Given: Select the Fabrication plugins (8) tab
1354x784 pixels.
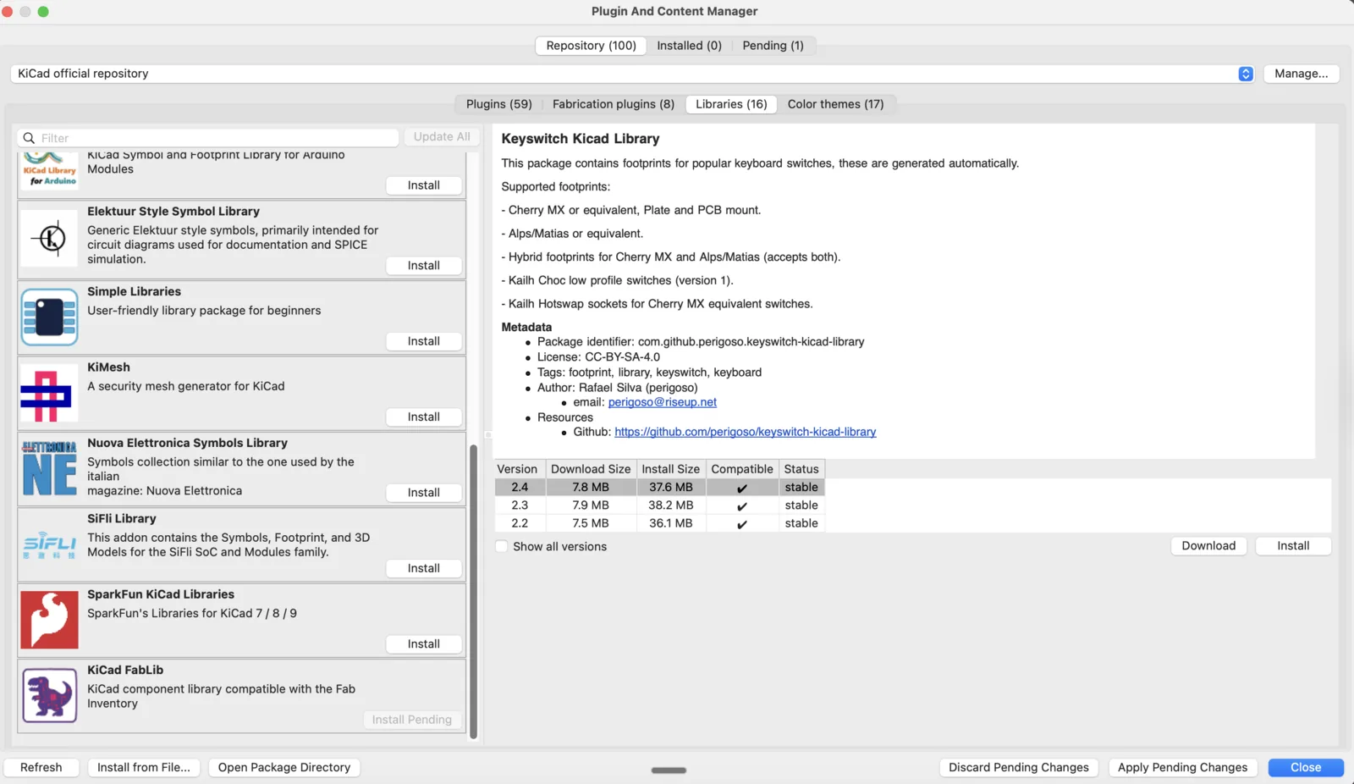Looking at the screenshot, I should 613,104.
